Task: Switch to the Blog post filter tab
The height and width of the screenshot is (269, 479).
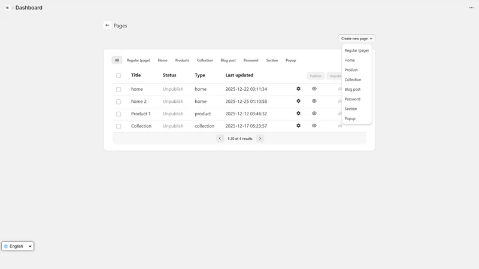Action: [x=228, y=60]
